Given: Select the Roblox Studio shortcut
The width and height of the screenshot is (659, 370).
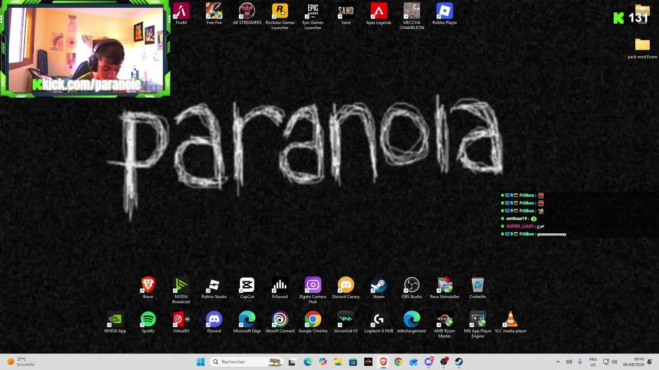Looking at the screenshot, I should click(x=214, y=288).
